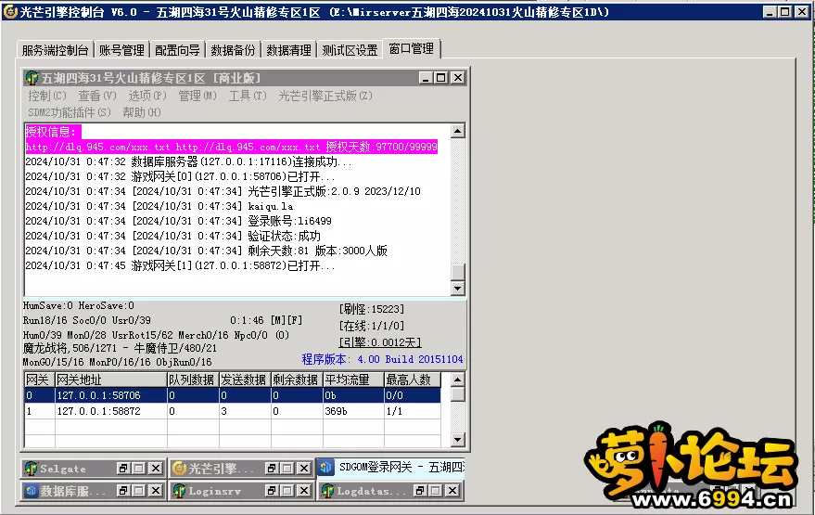Open the 帮助(H) menu
The height and width of the screenshot is (515, 815).
(x=142, y=112)
